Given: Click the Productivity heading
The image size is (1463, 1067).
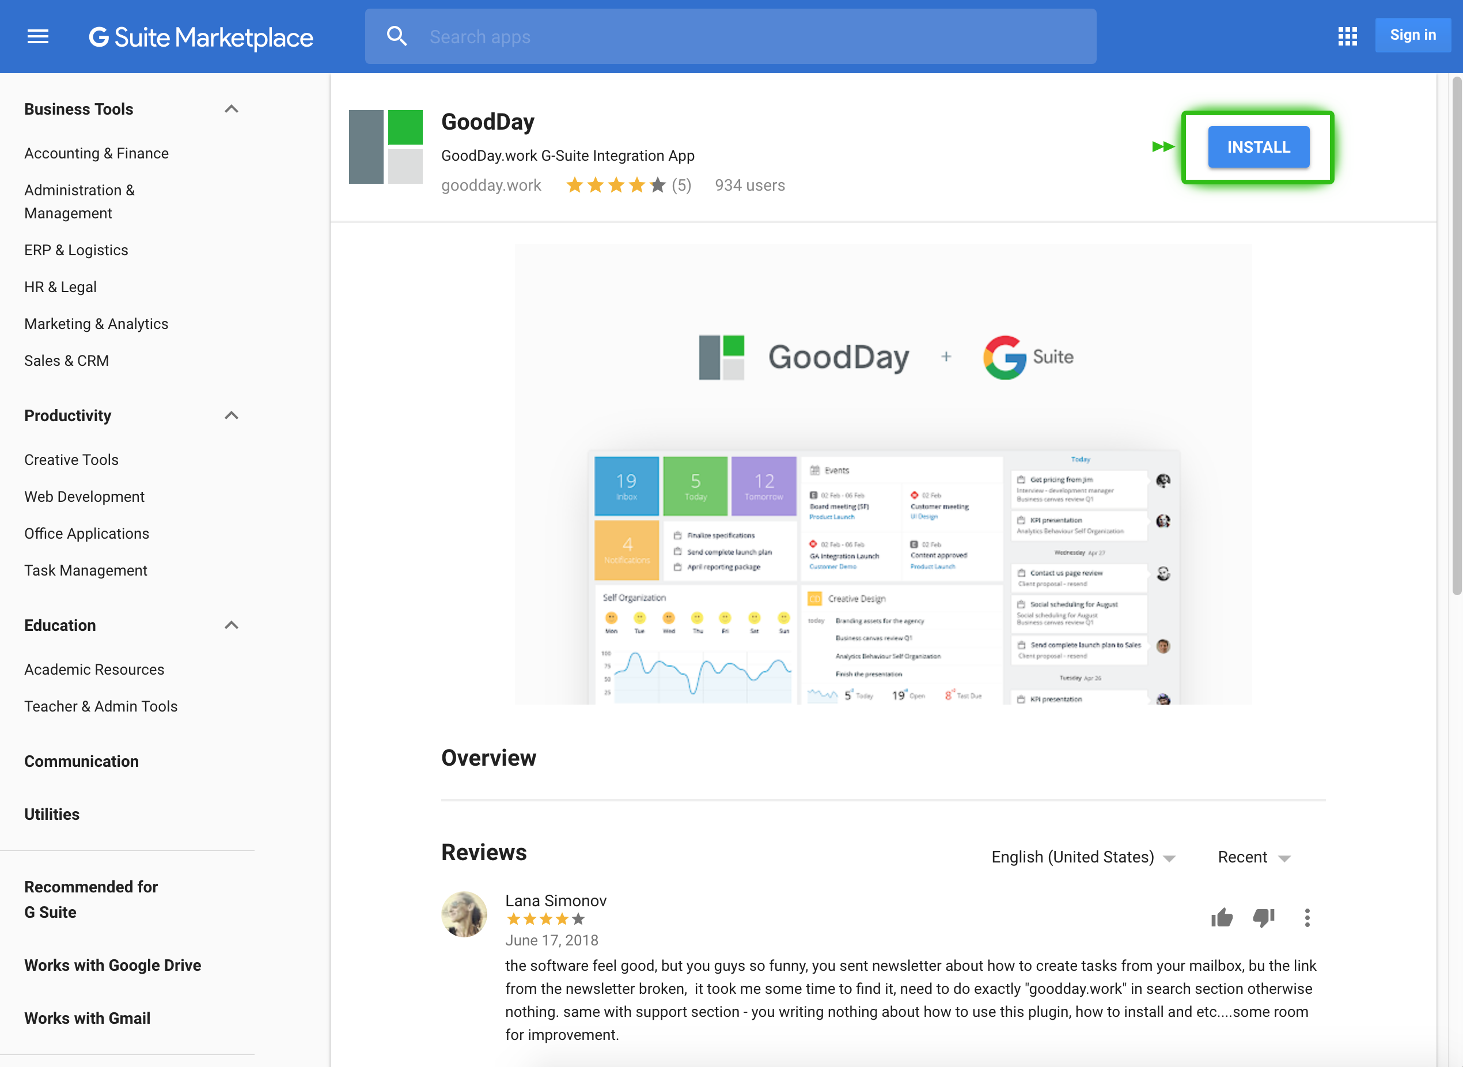Looking at the screenshot, I should click(x=67, y=415).
